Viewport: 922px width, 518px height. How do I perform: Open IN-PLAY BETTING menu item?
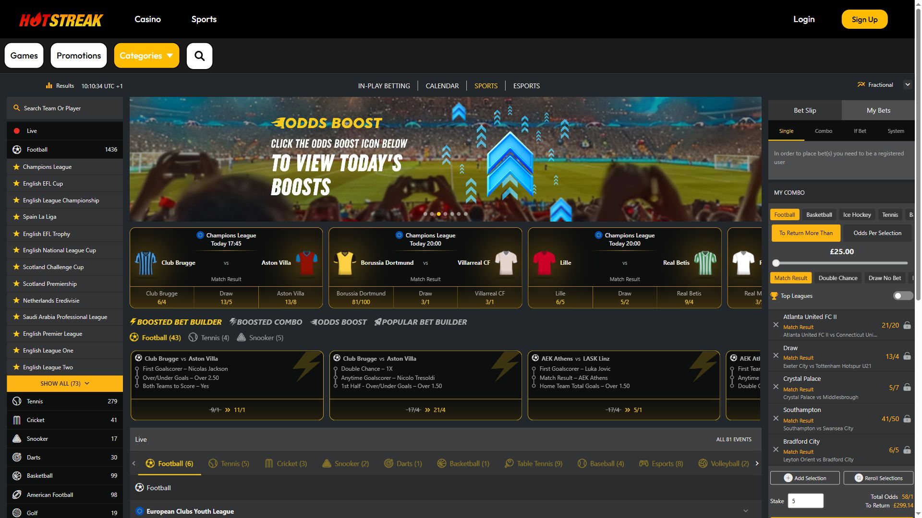(x=384, y=86)
